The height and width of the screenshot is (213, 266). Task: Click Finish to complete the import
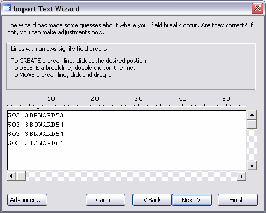coord(238,200)
